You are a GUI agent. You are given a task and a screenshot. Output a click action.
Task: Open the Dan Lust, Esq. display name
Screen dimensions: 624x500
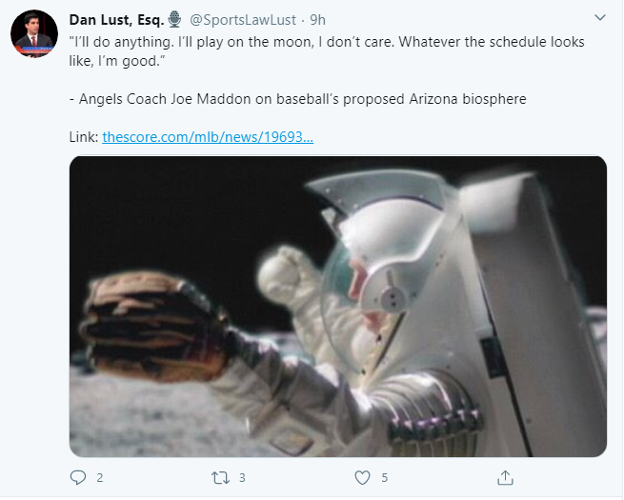click(116, 19)
